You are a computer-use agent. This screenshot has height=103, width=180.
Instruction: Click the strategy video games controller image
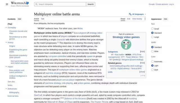coord(126,44)
